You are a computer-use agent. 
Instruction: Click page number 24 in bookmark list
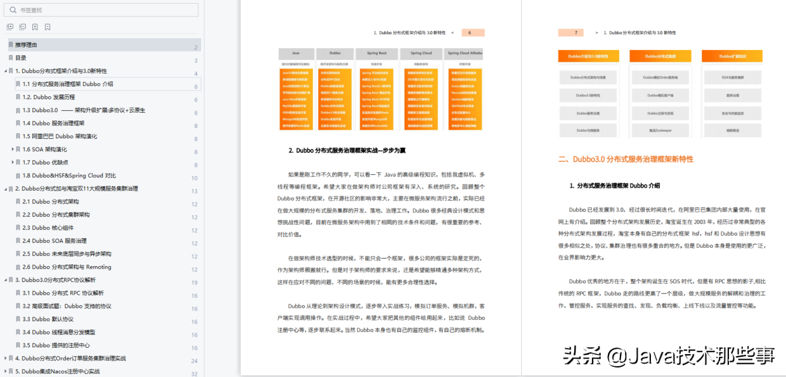[195, 361]
